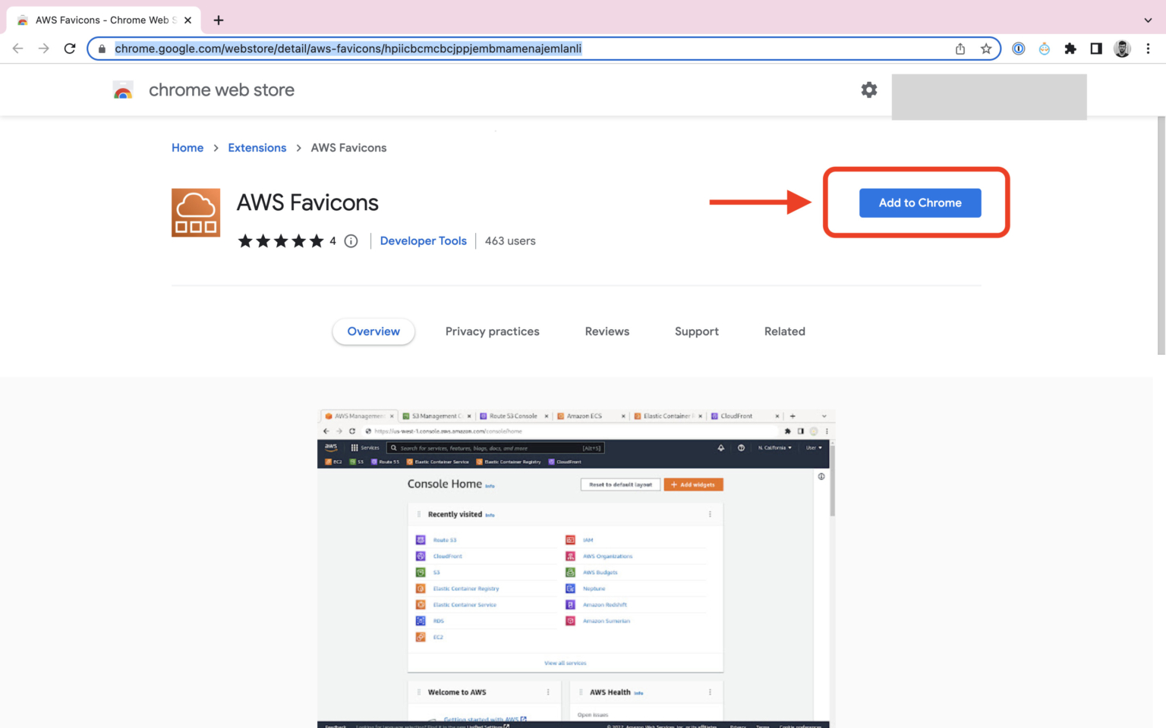Bookmark this page with the star
The height and width of the screenshot is (728, 1166).
point(987,48)
